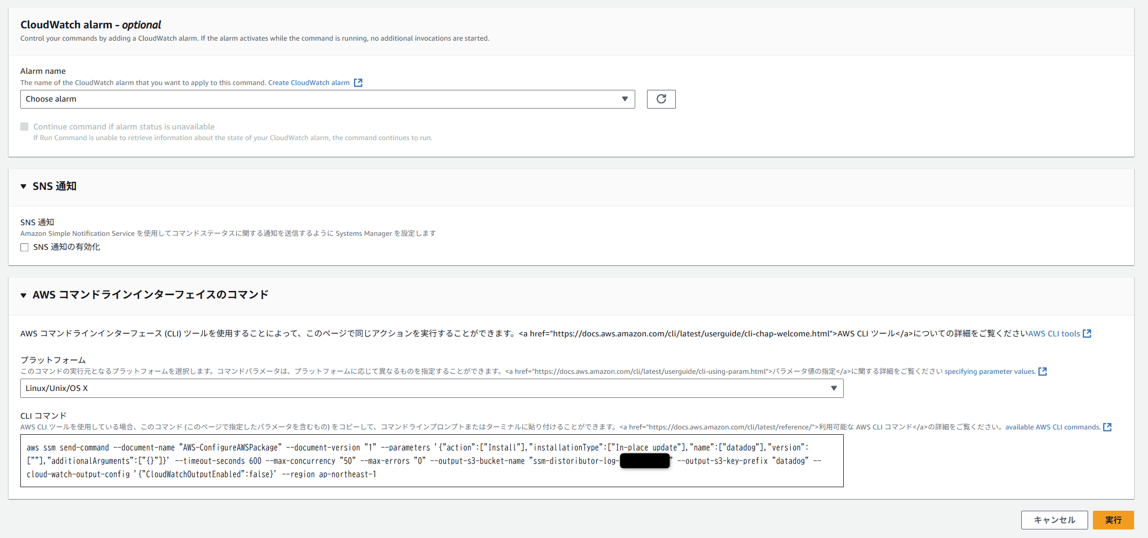Open the Create CloudWatch alarm link

click(309, 83)
